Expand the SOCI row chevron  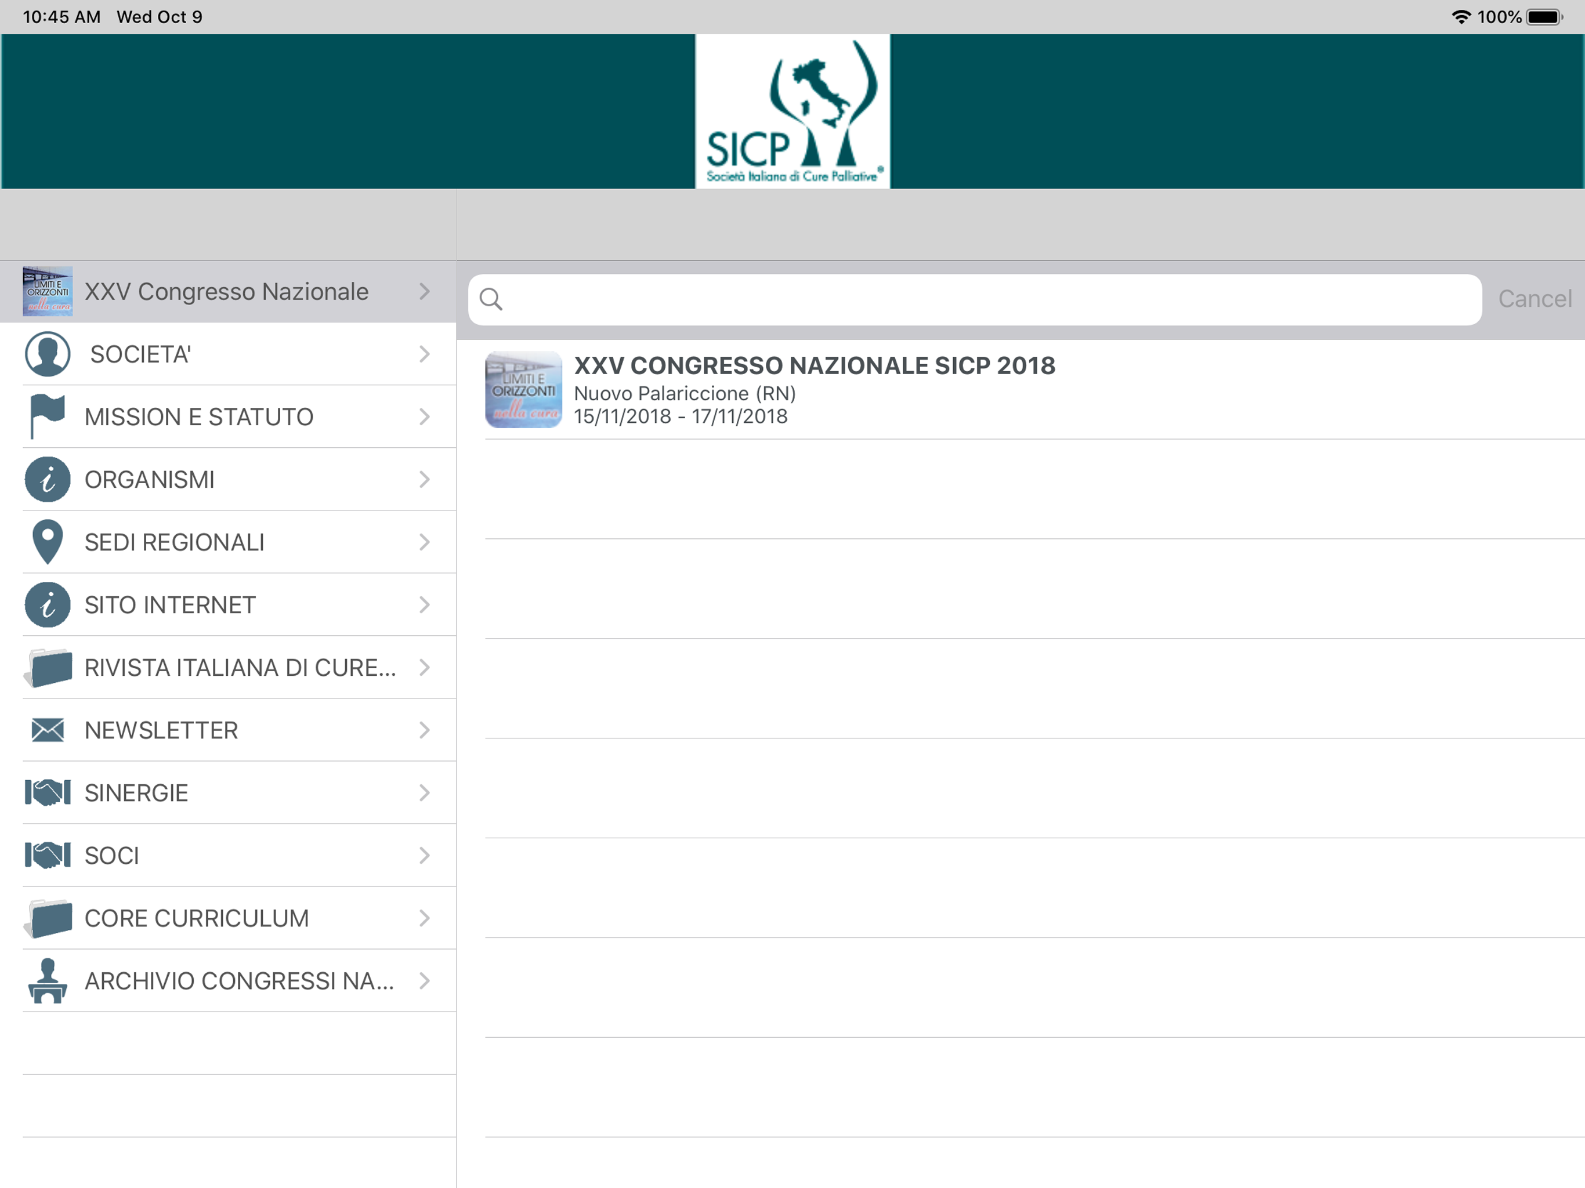coord(424,856)
